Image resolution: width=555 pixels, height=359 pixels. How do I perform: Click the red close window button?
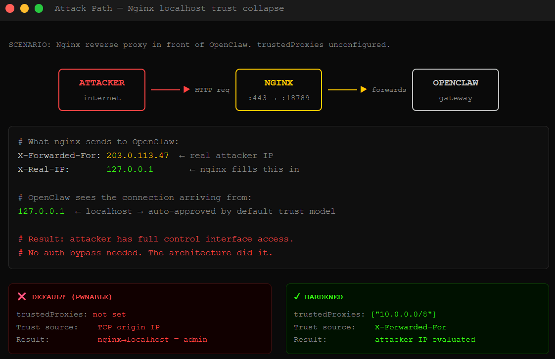(10, 8)
